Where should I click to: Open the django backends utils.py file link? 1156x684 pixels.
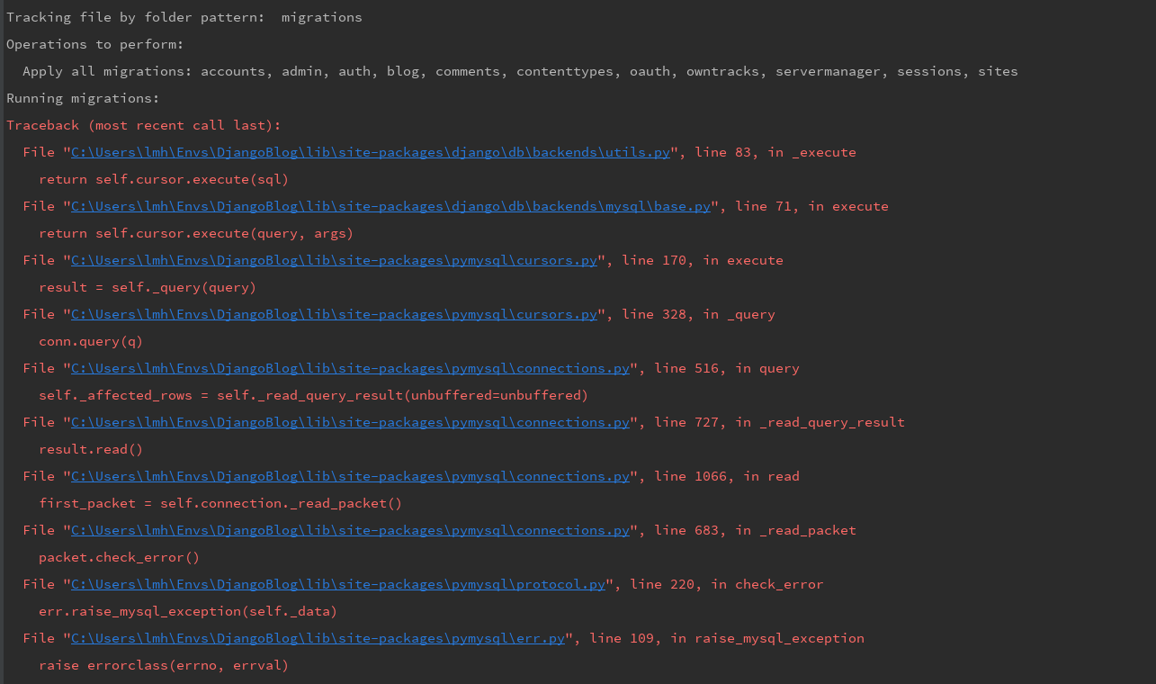(371, 152)
